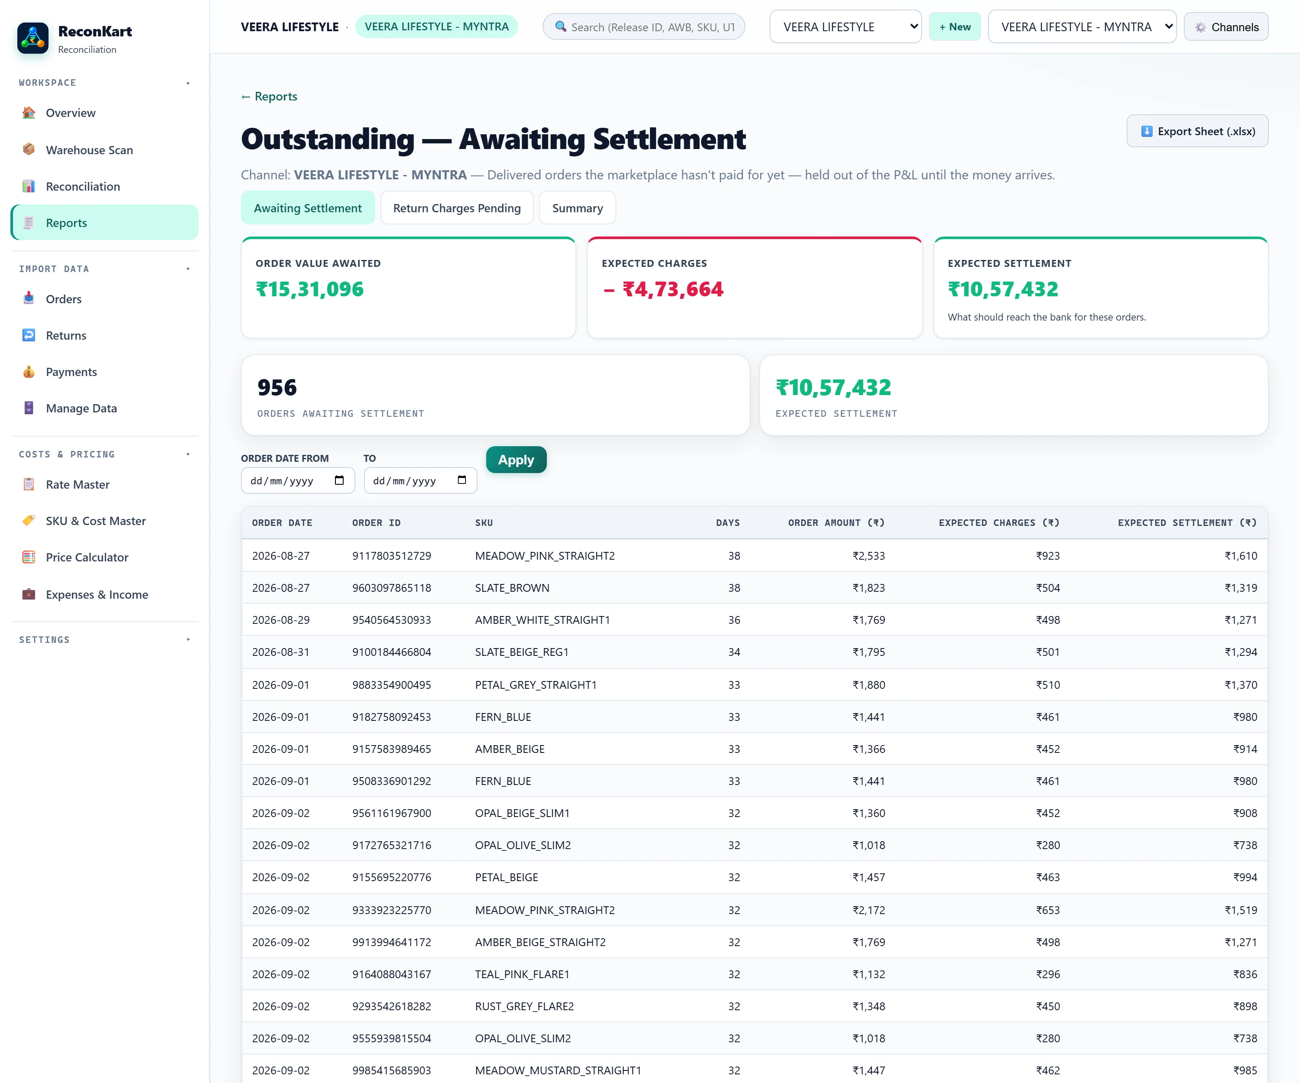
Task: Open calendar picker for To date
Action: point(462,480)
